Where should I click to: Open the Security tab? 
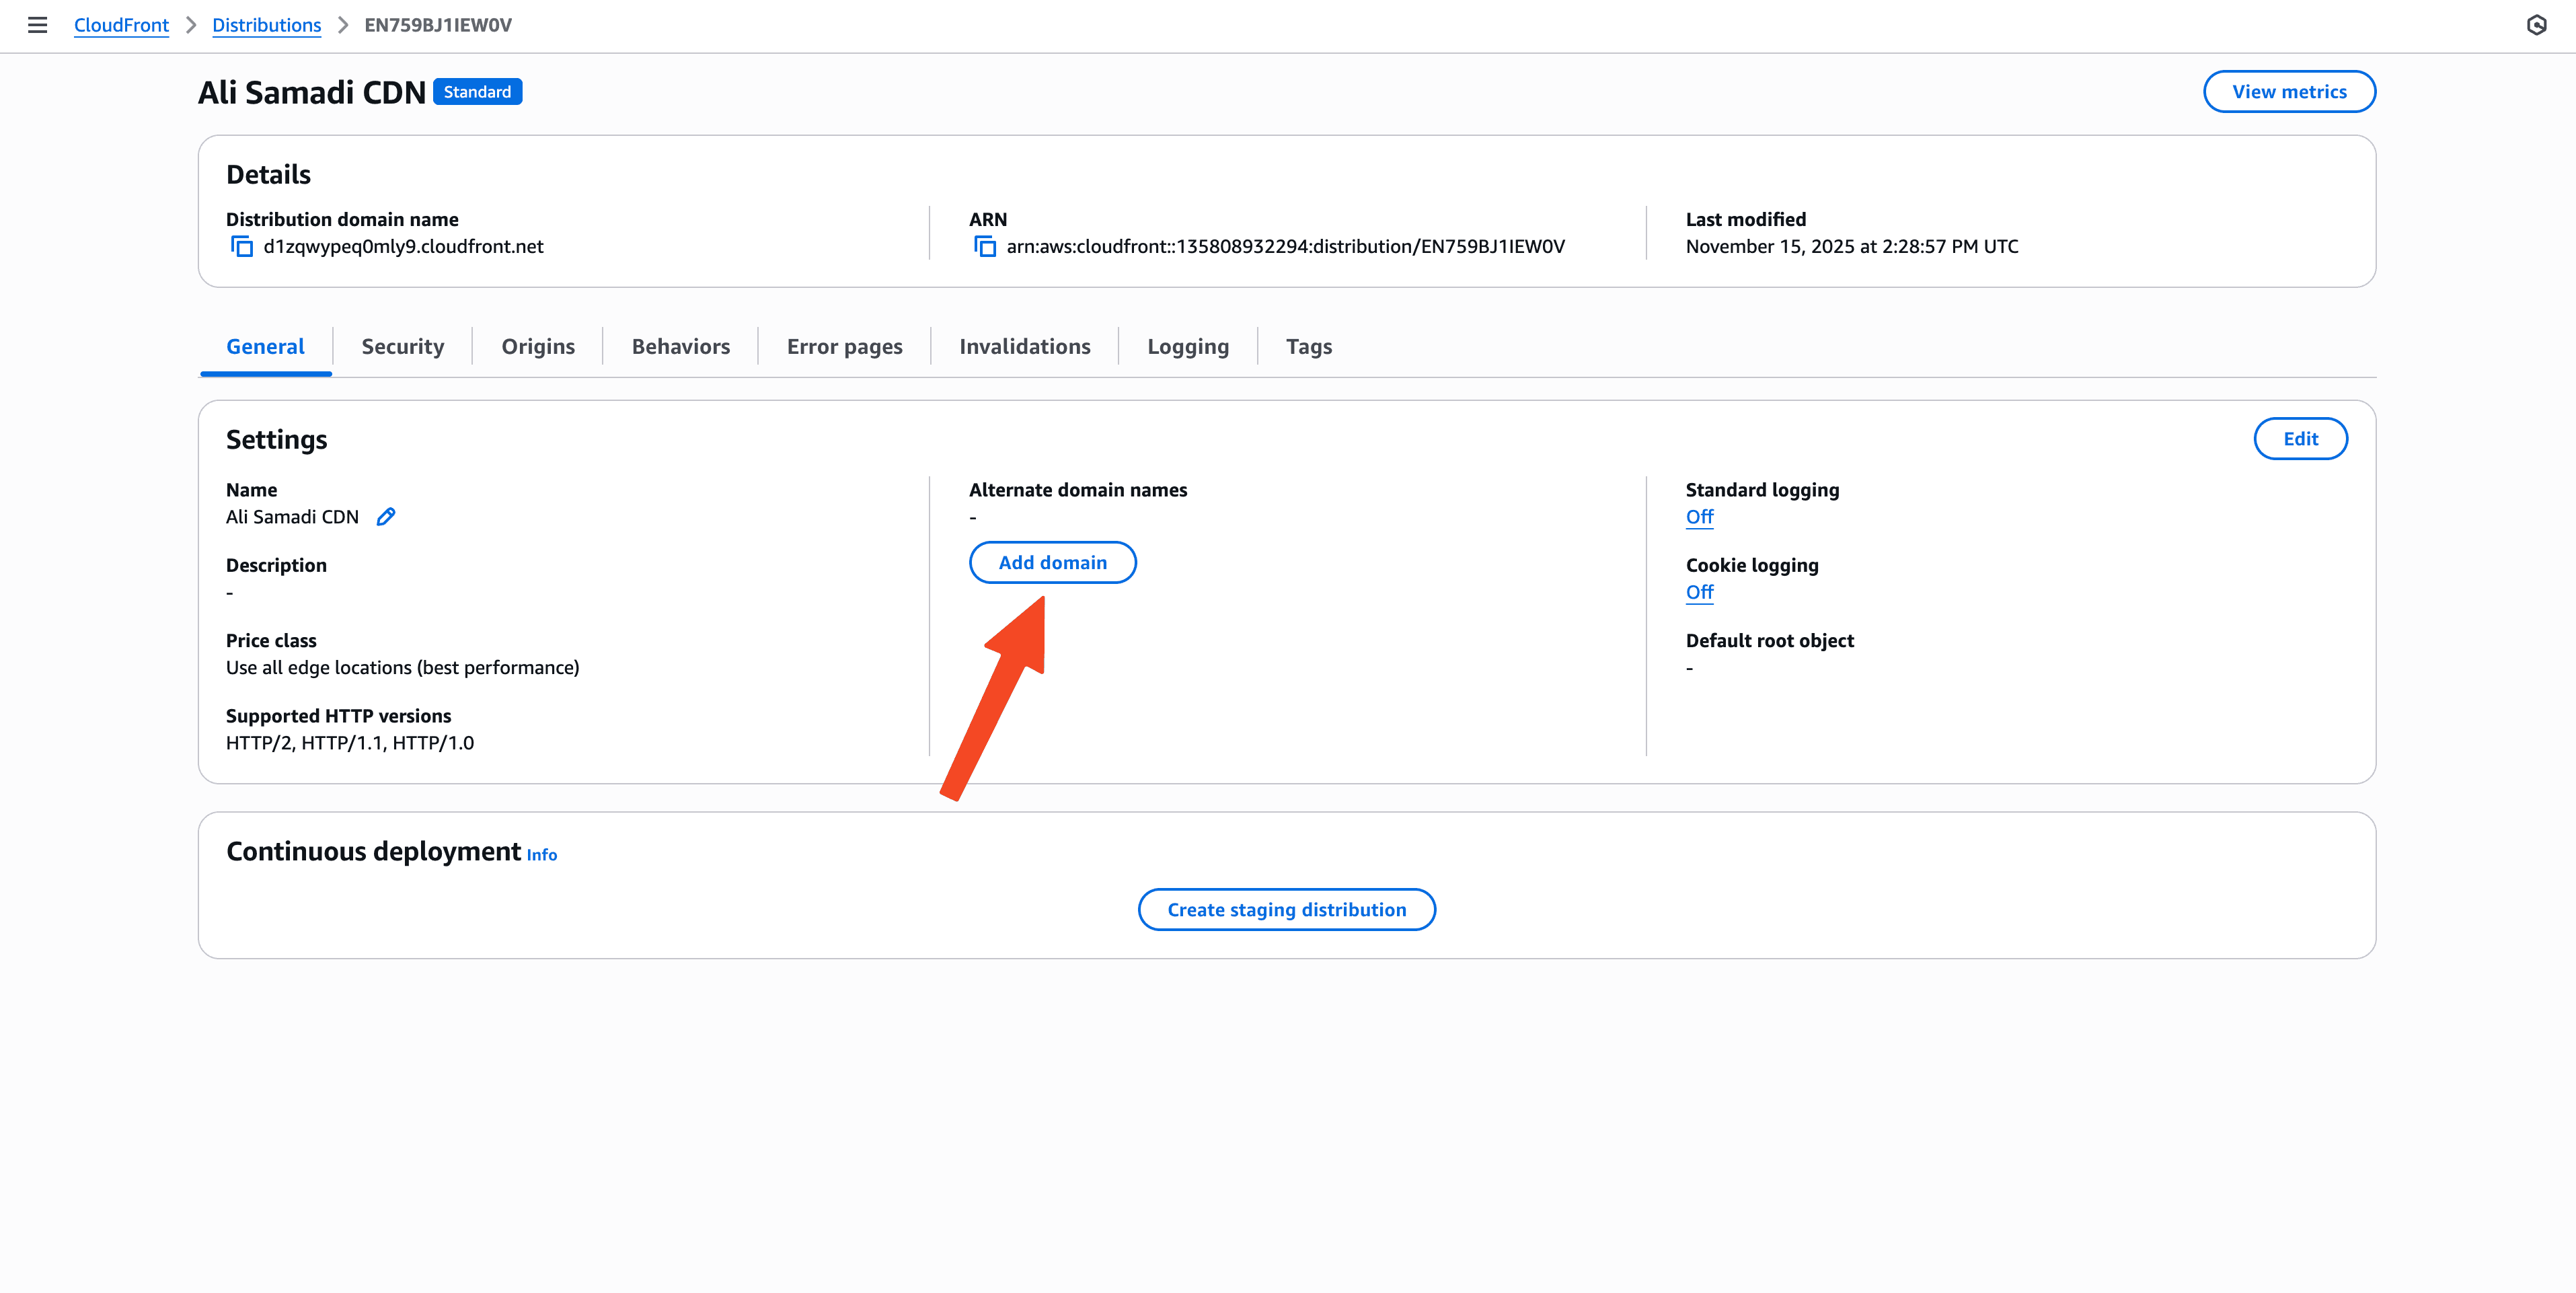[x=402, y=347]
